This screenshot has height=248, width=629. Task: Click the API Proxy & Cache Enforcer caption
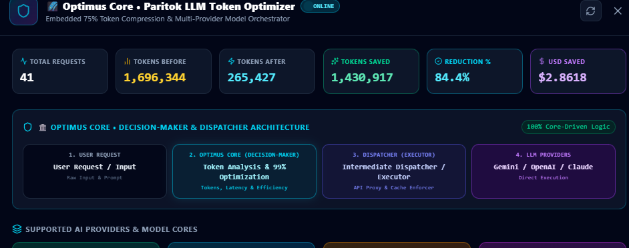point(394,187)
